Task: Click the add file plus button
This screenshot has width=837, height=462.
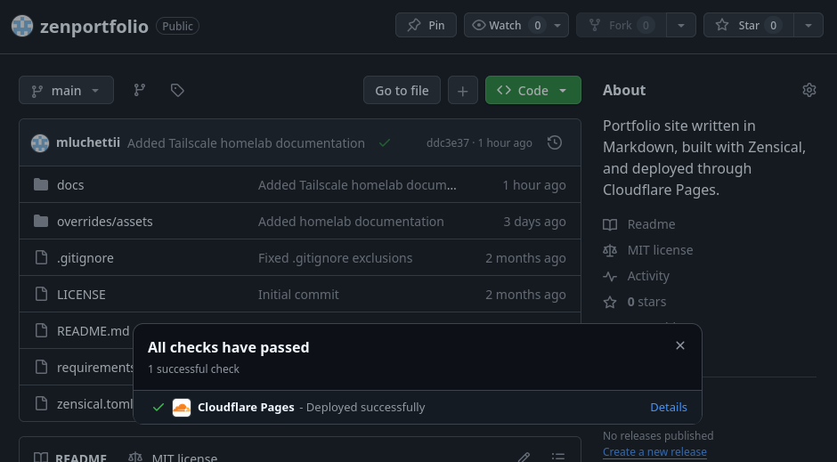Action: tap(462, 90)
